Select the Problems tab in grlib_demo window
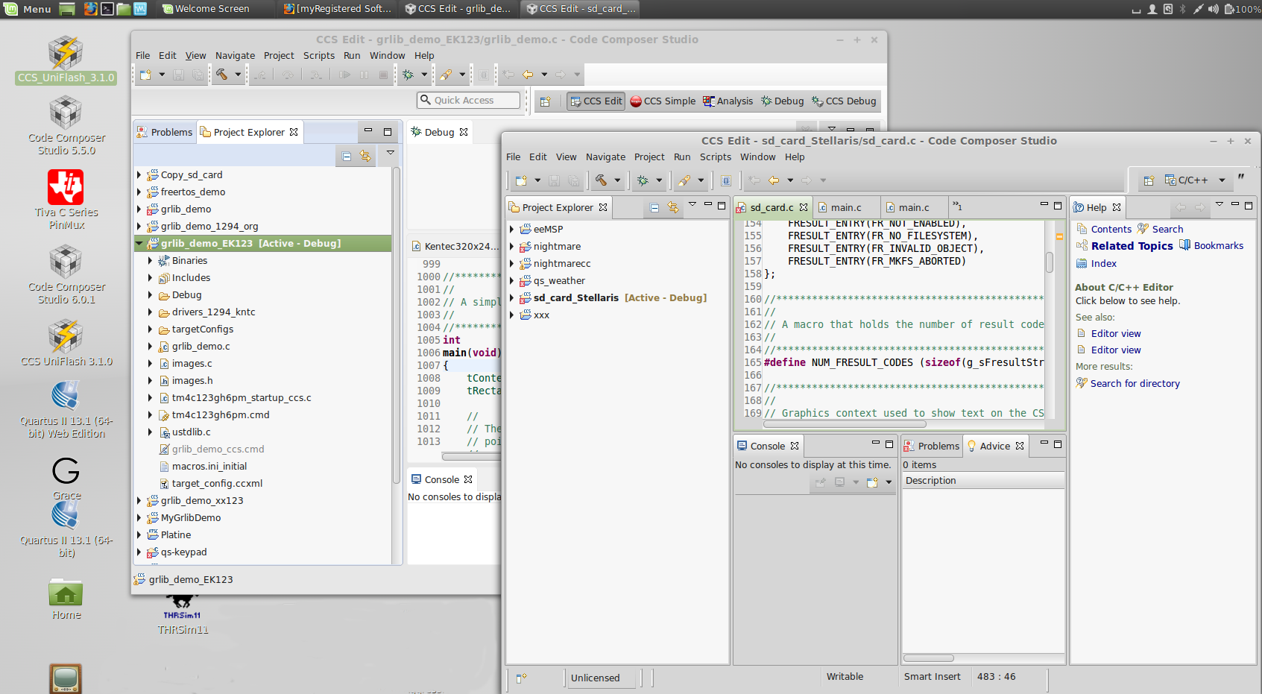 (165, 133)
